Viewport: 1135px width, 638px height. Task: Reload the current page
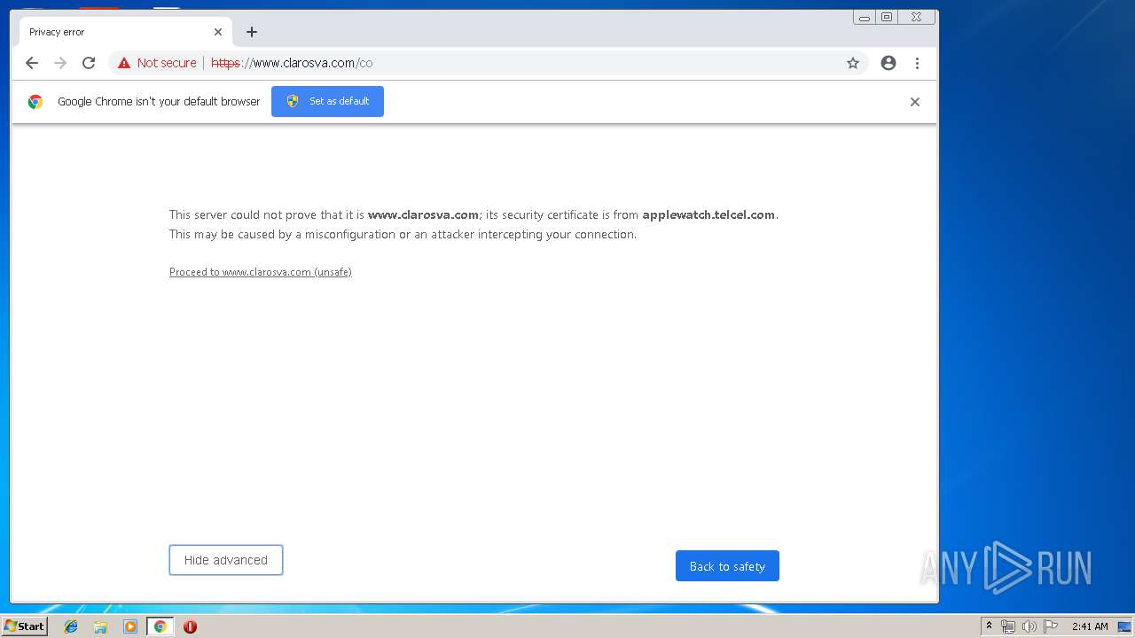pos(89,63)
